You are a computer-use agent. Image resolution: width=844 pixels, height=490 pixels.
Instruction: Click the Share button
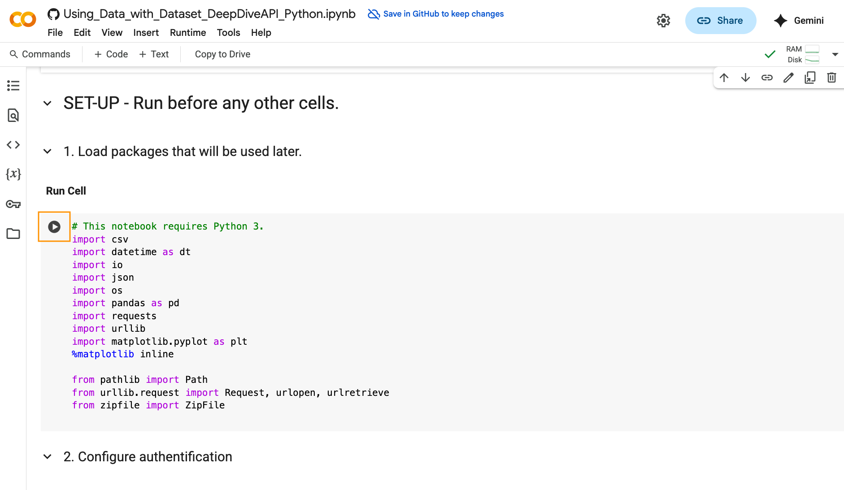(x=720, y=21)
